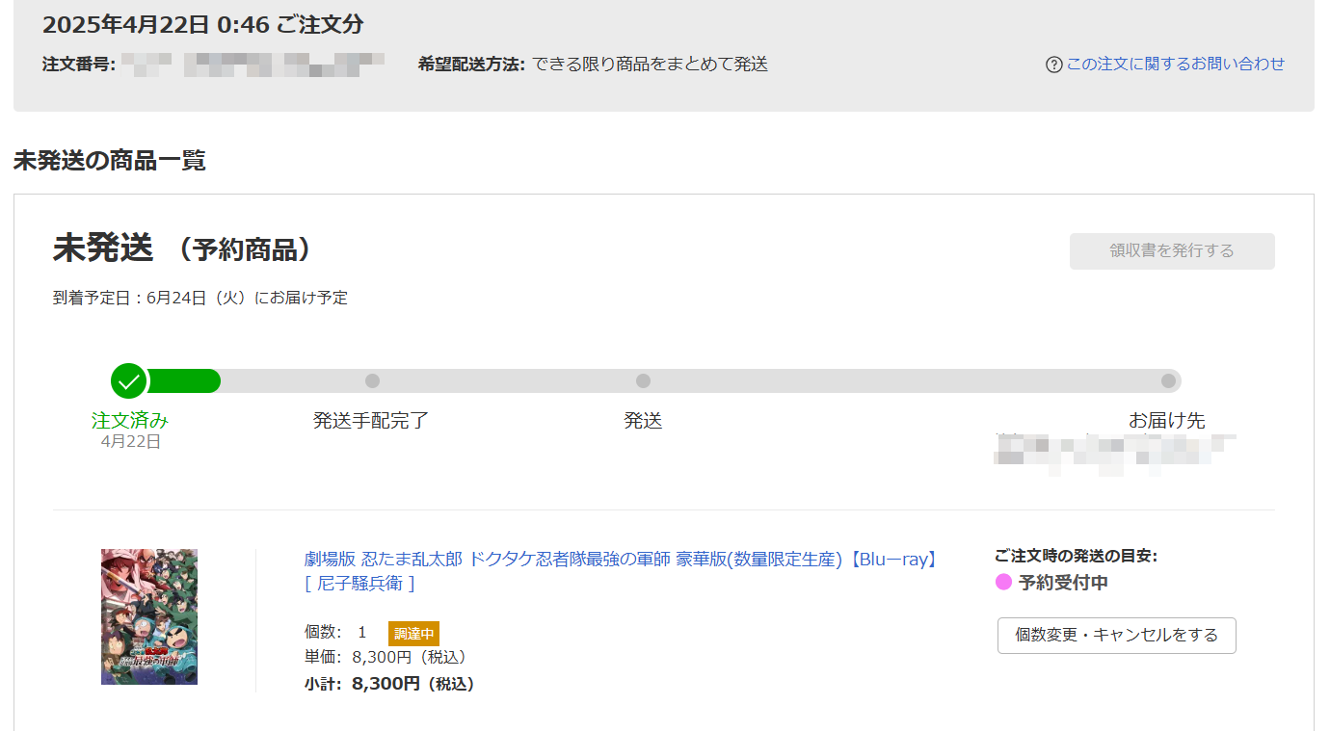Click the orange 調達中 status badge
Image resolution: width=1330 pixels, height=731 pixels.
(414, 634)
